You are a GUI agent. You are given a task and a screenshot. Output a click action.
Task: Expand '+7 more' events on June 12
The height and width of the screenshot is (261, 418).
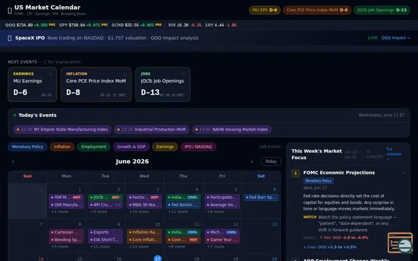click(215, 246)
